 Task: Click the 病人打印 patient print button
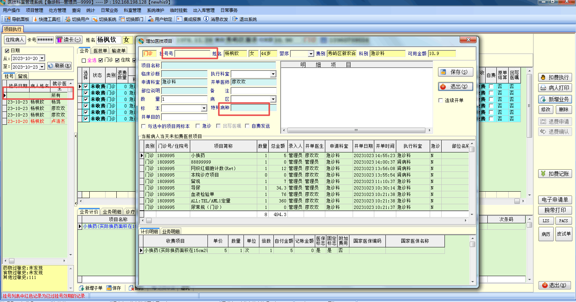pos(555,88)
